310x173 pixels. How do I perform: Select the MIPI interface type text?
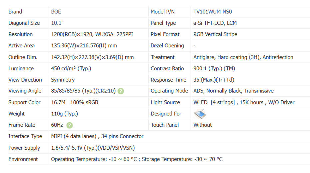tap(97, 136)
